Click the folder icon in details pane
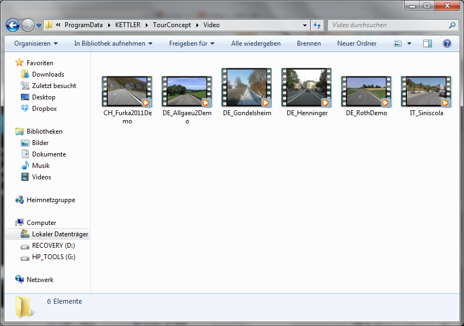This screenshot has width=464, height=326. [24, 307]
